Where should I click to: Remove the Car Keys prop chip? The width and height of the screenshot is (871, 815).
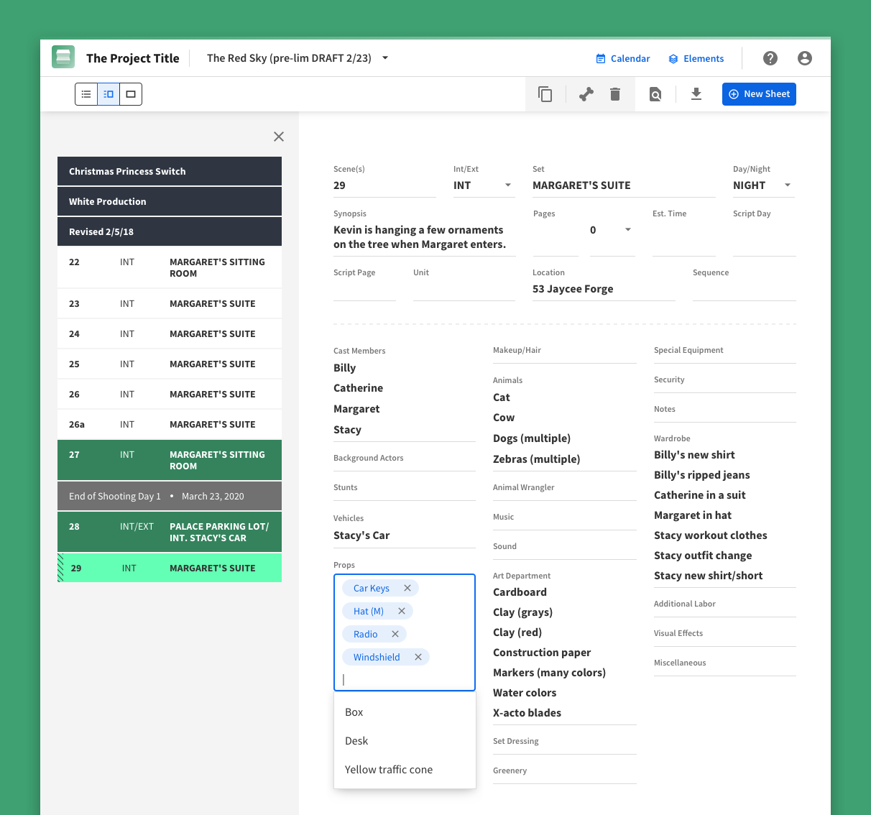coord(407,588)
